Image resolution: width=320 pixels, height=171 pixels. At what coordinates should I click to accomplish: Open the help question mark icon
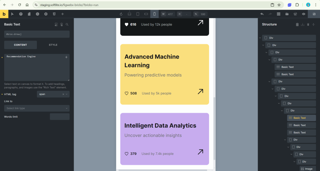point(21,14)
